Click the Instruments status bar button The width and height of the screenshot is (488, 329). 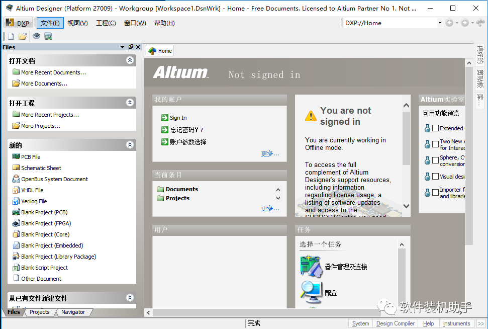tap(456, 323)
